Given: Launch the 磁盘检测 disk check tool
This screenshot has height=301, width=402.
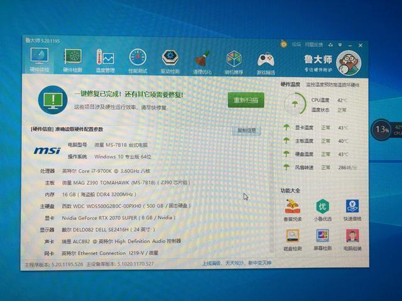Looking at the screenshot, I should click(292, 240).
